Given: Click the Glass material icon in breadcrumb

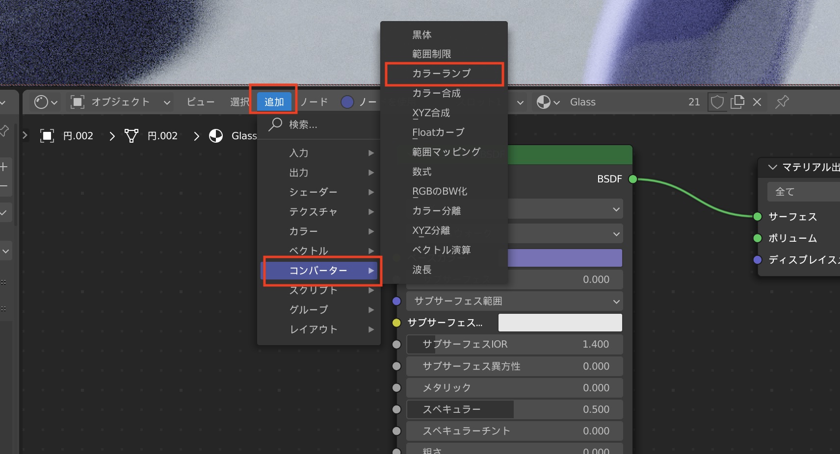Looking at the screenshot, I should (x=216, y=136).
